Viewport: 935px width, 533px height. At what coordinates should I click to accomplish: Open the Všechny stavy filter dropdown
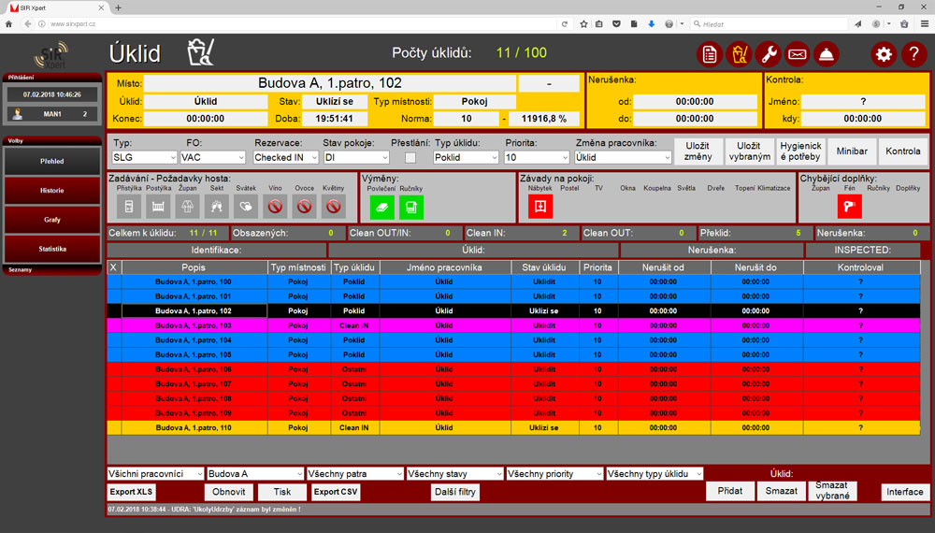pyautogui.click(x=454, y=474)
